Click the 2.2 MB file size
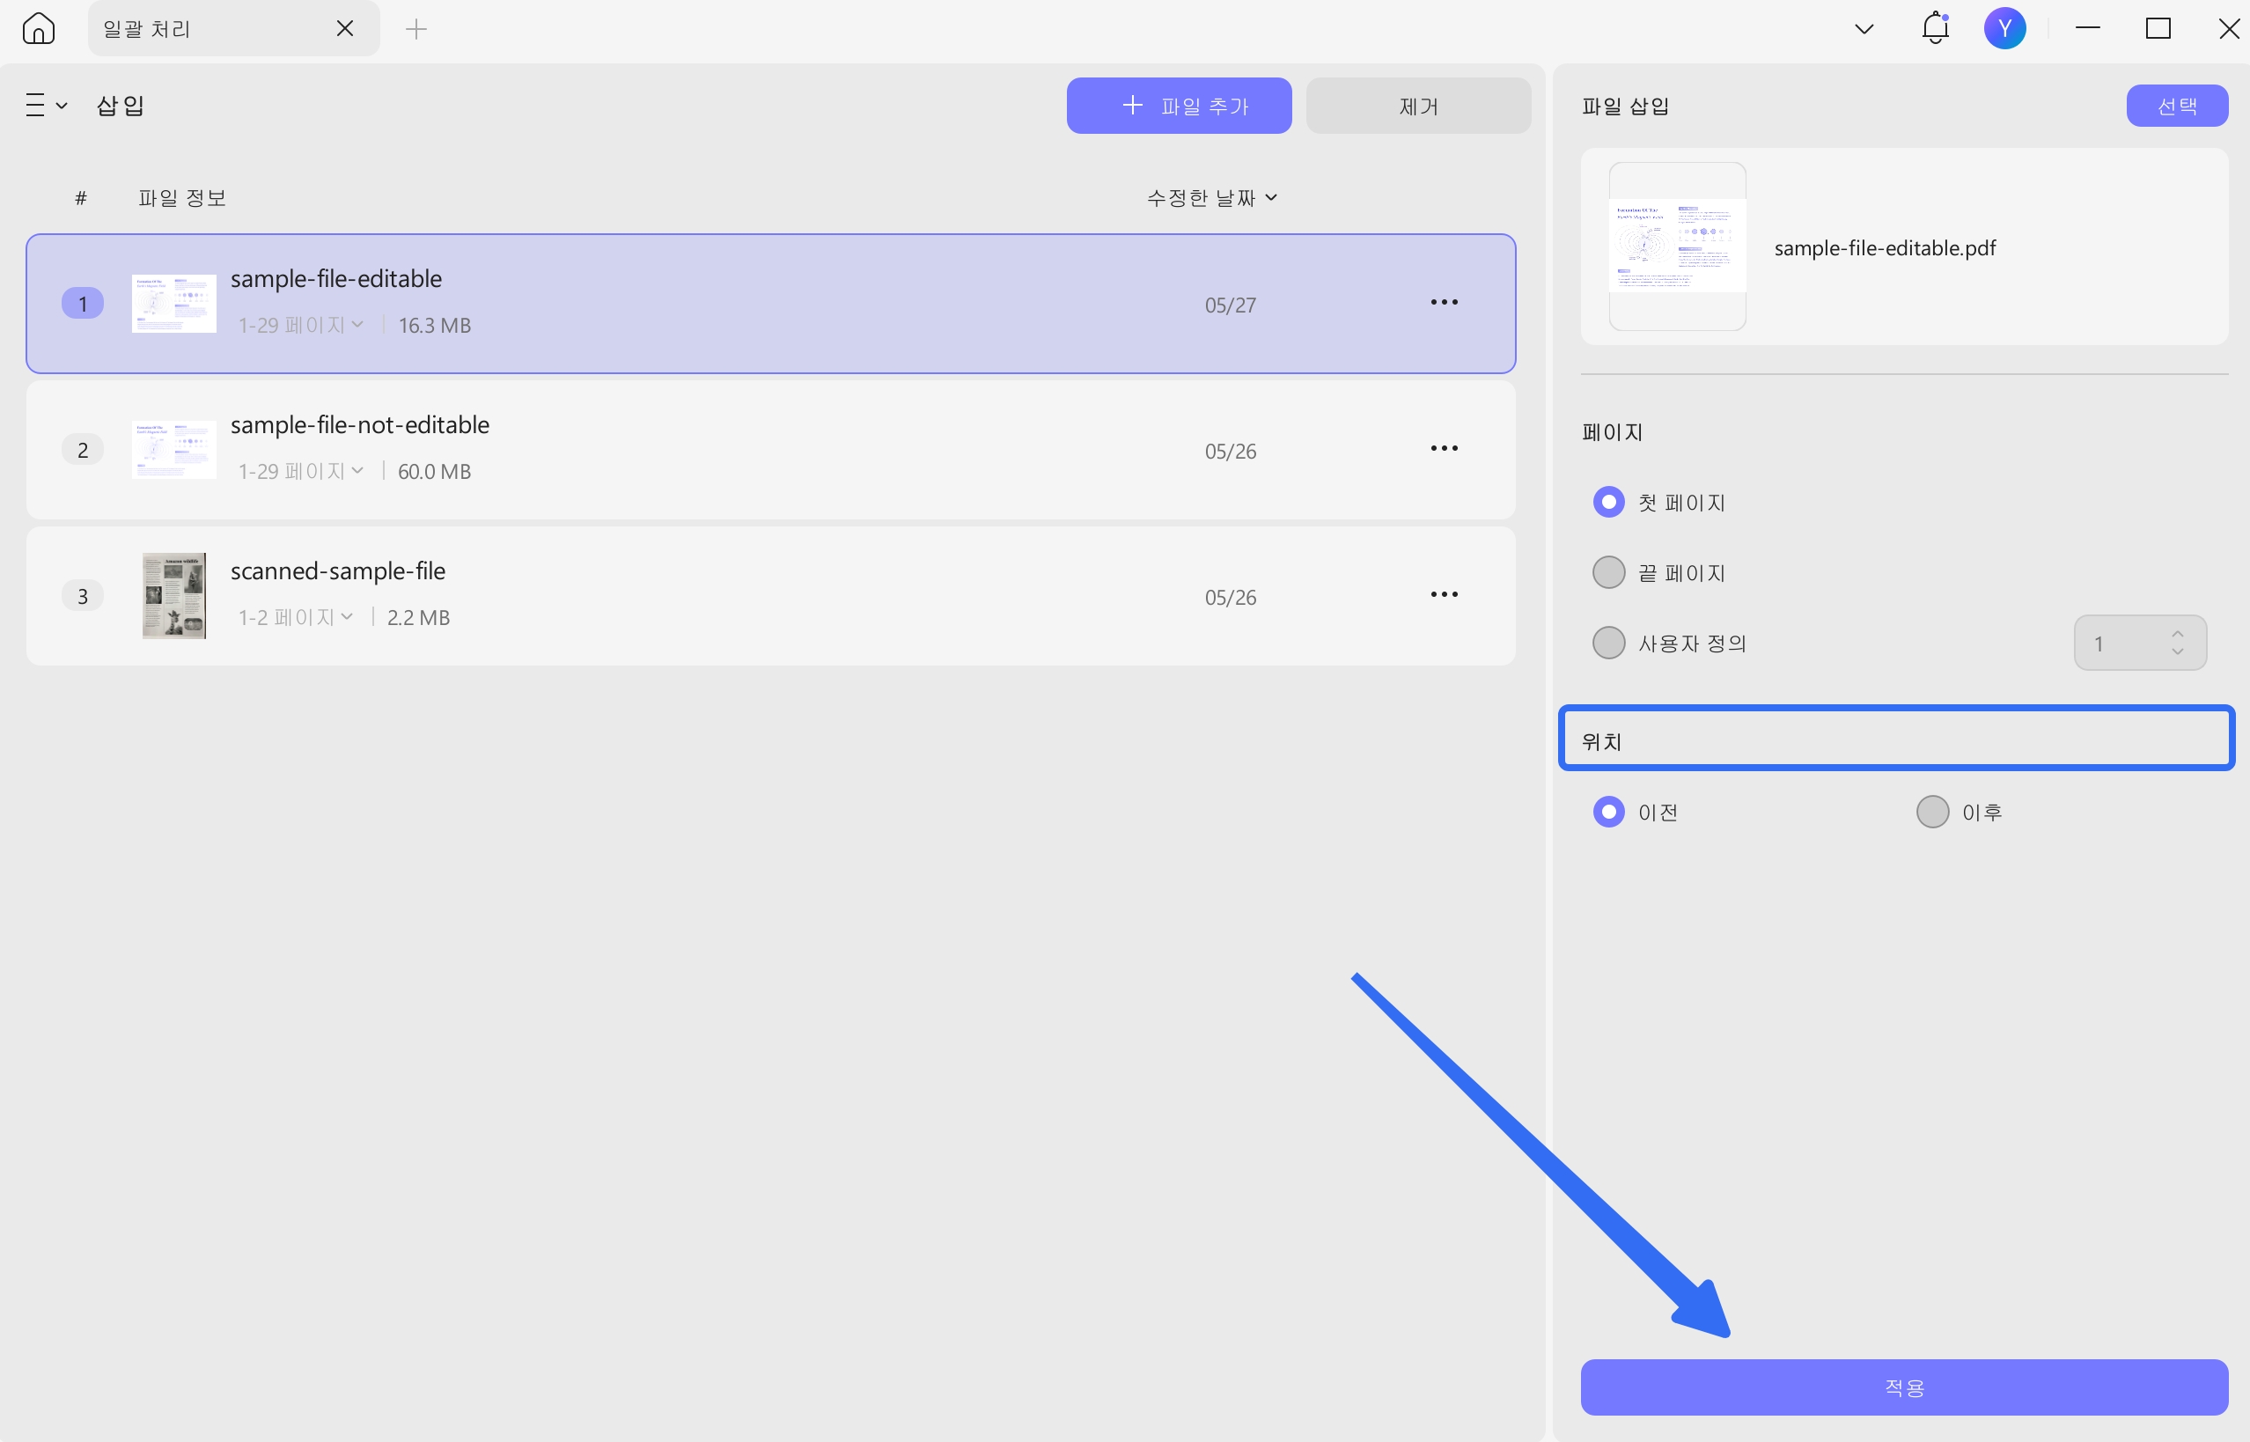This screenshot has width=2250, height=1442. [418, 617]
